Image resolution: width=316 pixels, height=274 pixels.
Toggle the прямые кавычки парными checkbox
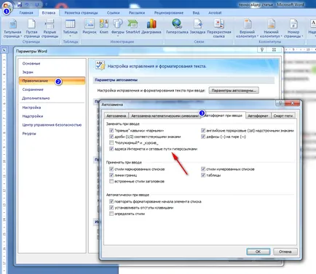pos(111,131)
